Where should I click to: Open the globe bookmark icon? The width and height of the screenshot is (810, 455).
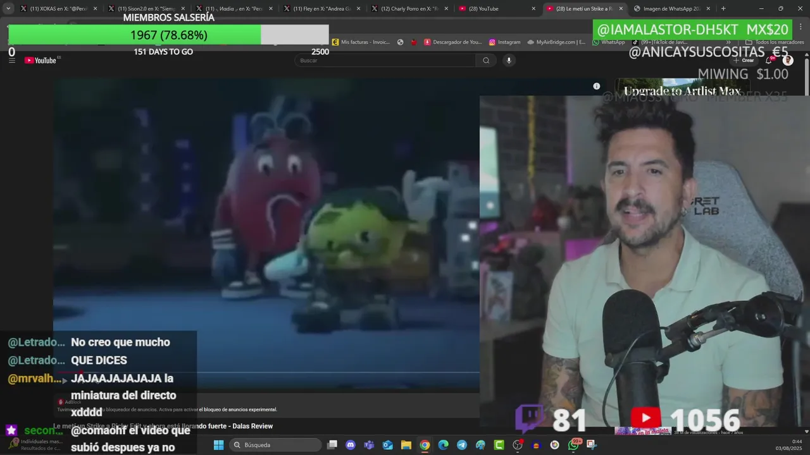pyautogui.click(x=401, y=42)
